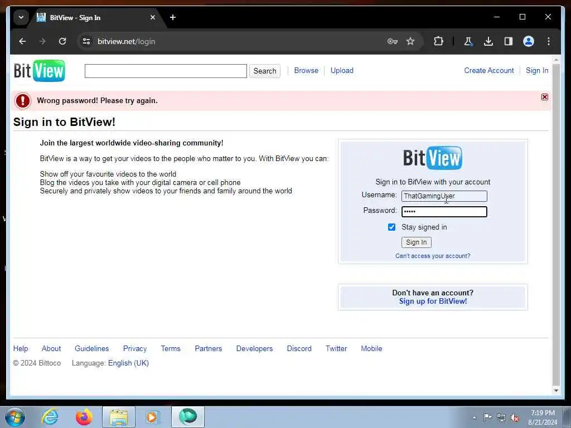Open the network tray icon
The height and width of the screenshot is (428, 571).
[x=501, y=418]
